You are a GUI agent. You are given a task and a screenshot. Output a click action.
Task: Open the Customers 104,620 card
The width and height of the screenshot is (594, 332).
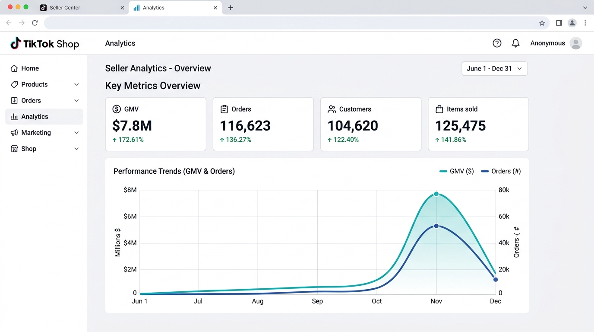(x=370, y=124)
